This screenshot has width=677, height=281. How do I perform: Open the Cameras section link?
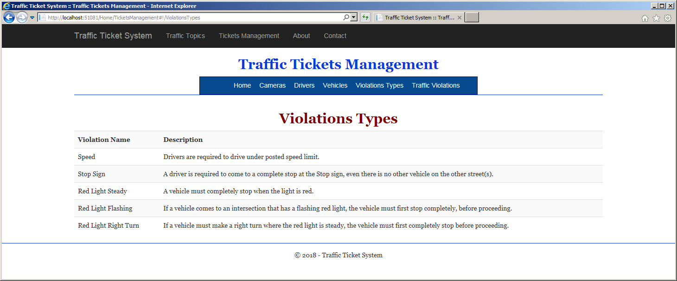click(x=273, y=85)
